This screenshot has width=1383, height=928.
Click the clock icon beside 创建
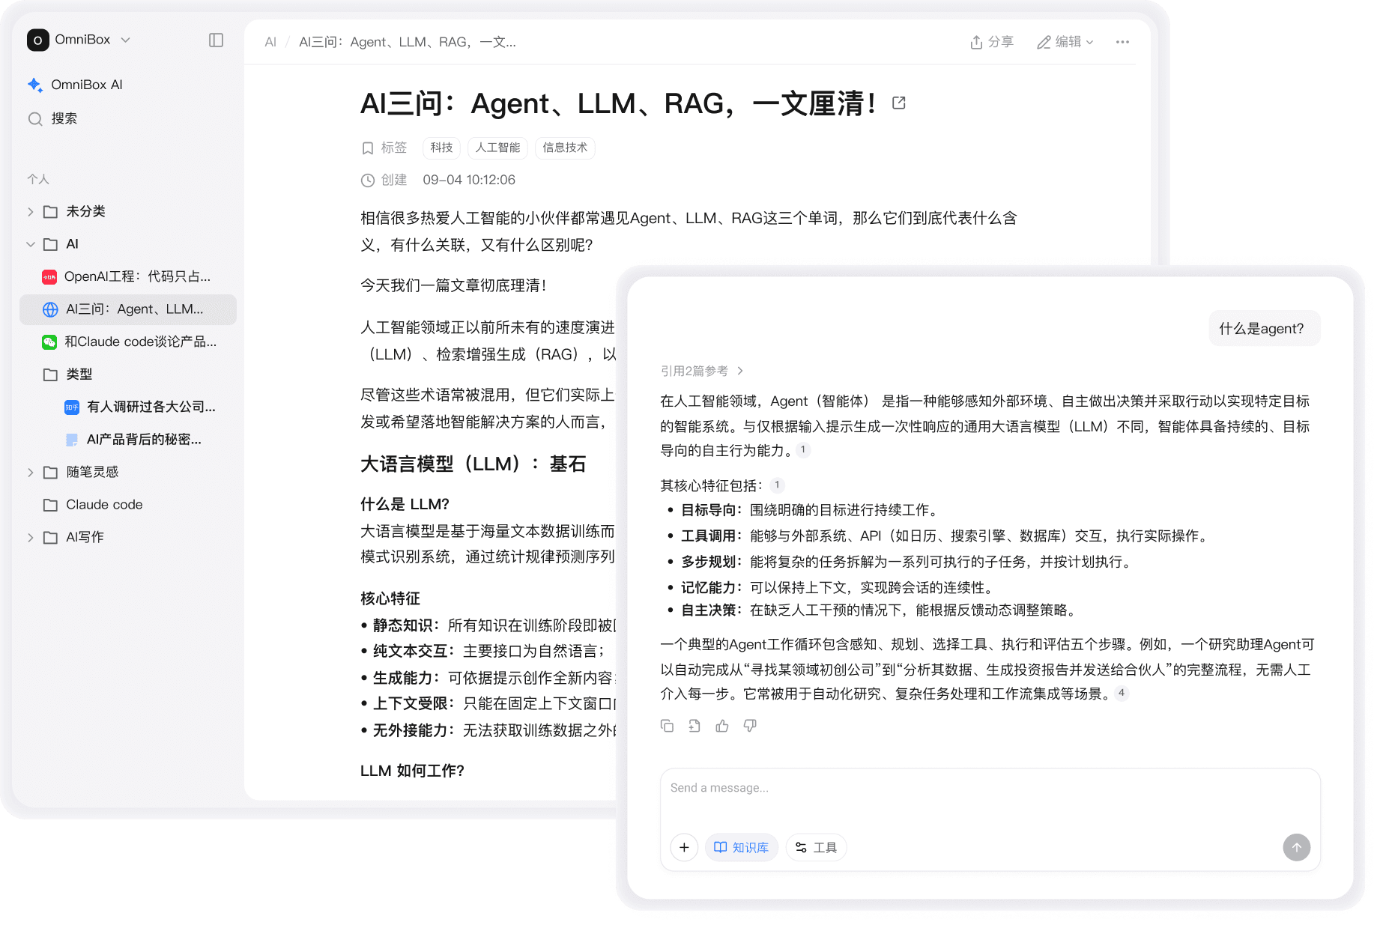368,181
